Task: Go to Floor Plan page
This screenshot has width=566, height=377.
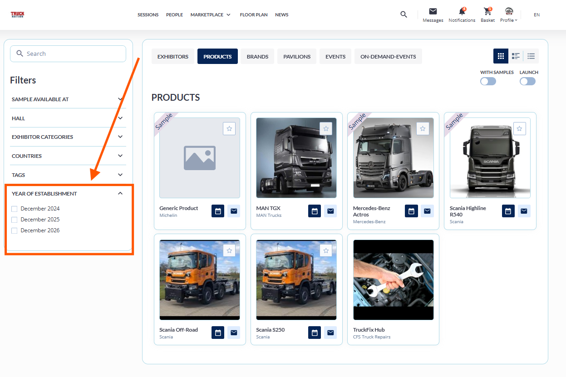Action: click(253, 15)
